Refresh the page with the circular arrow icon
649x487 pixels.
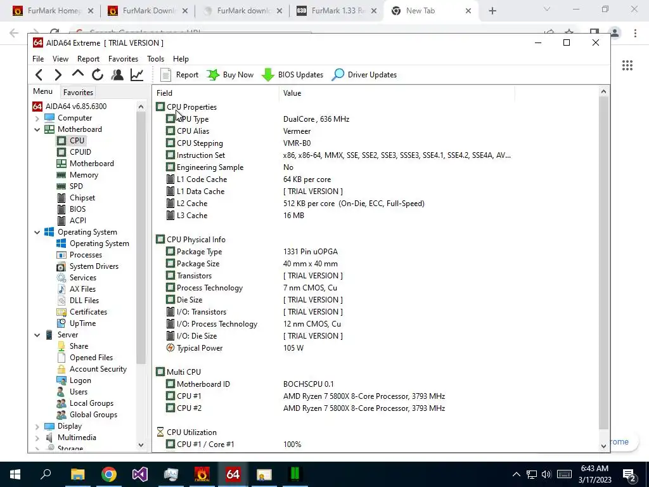(x=97, y=75)
